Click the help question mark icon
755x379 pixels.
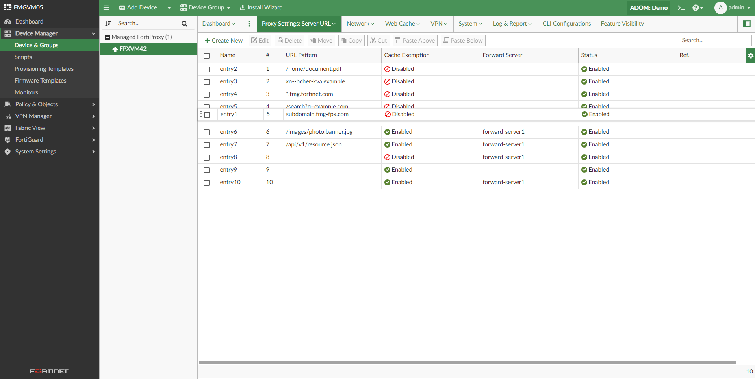click(x=696, y=8)
